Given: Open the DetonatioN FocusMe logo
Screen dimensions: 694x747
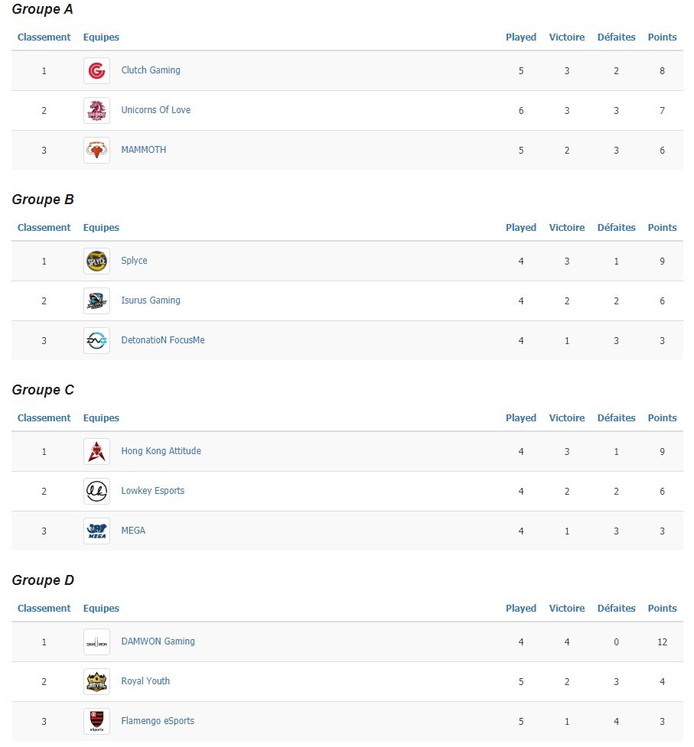Looking at the screenshot, I should click(96, 341).
